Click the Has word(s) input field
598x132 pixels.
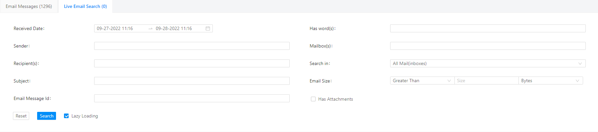pyautogui.click(x=488, y=28)
